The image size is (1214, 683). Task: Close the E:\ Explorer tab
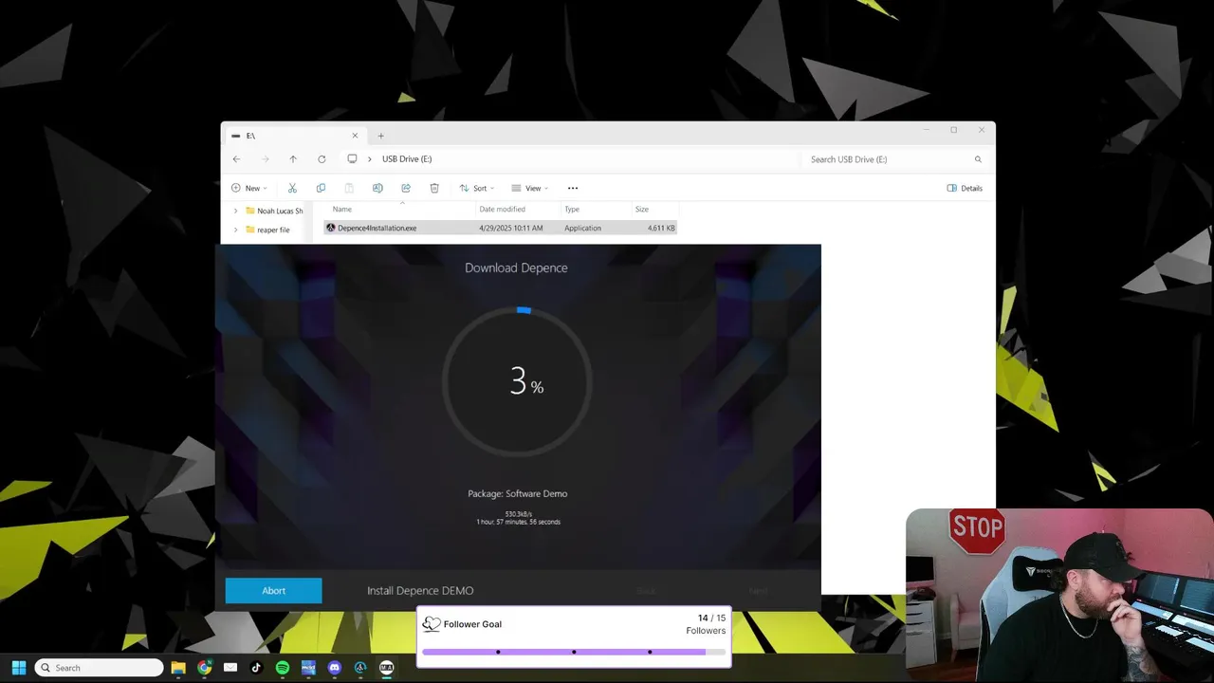click(x=355, y=136)
